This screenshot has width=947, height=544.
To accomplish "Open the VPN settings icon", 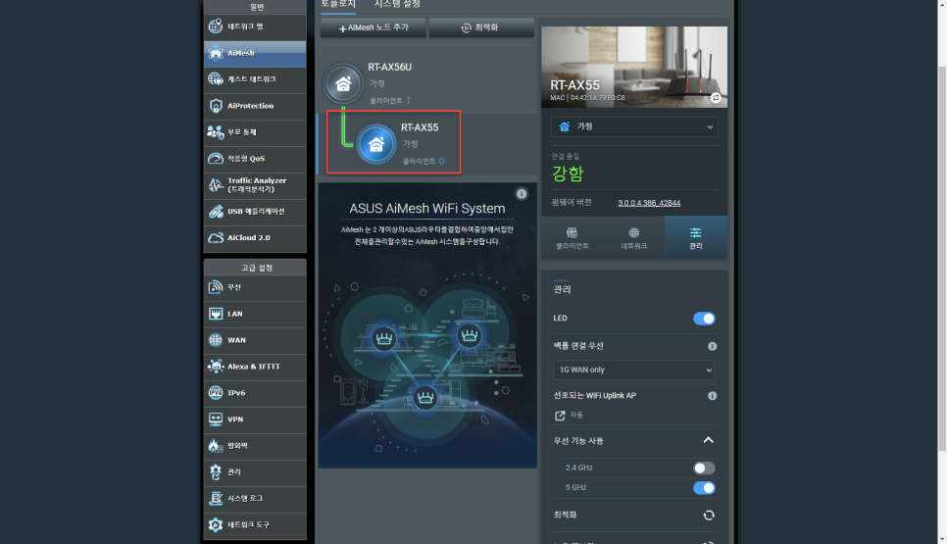I will (x=216, y=419).
